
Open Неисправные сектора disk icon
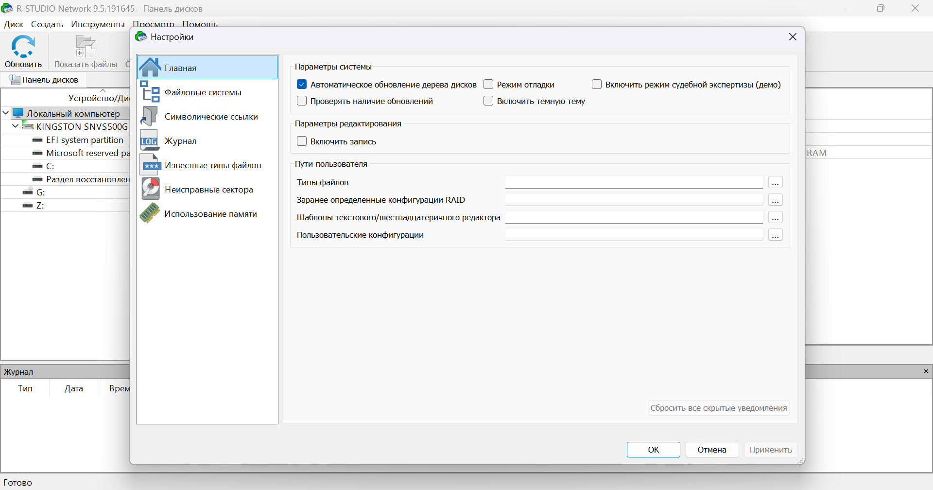150,189
